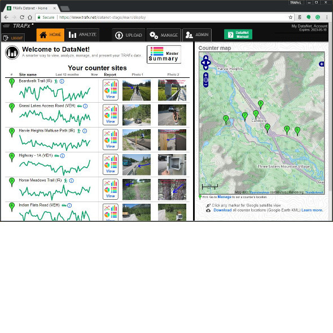The image size is (333, 333).
Task: Open the Chrome three-dot menu
Action: click(x=327, y=17)
